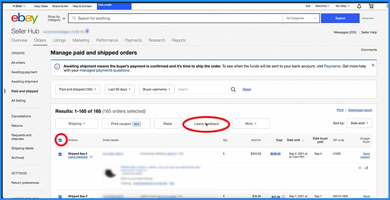The image size is (390, 200).
Task: Open Help & Contact link
Action: (82, 6)
